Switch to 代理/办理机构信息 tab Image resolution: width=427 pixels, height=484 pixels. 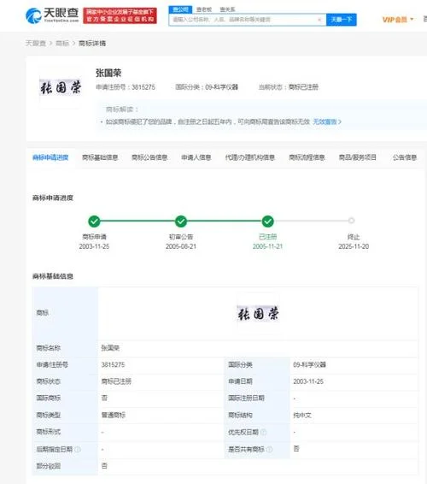(249, 157)
